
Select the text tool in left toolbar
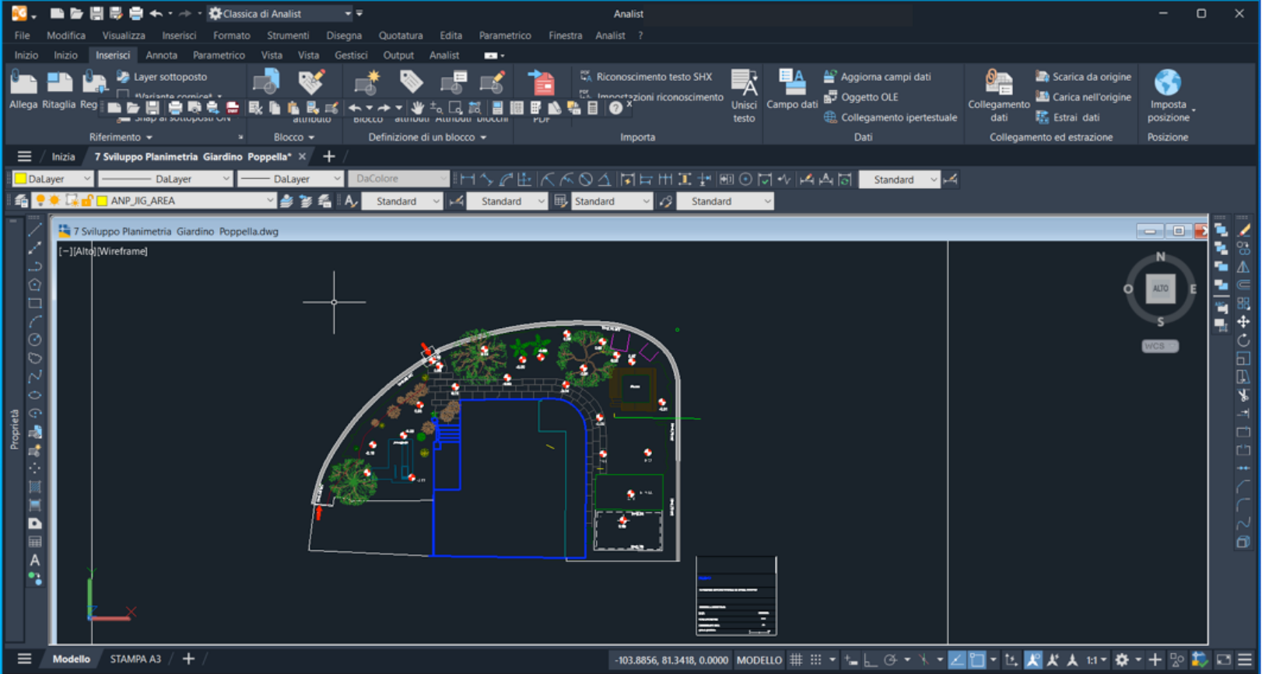click(x=35, y=561)
